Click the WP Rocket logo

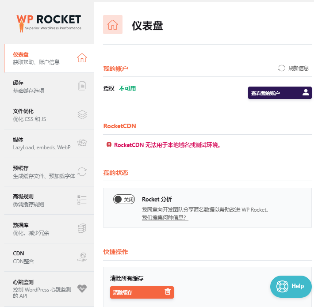(x=49, y=23)
